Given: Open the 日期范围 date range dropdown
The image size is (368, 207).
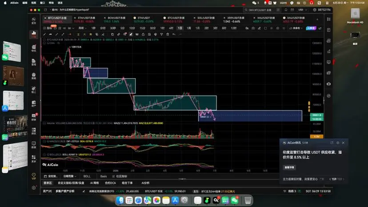Looking at the screenshot, I should [70, 176].
